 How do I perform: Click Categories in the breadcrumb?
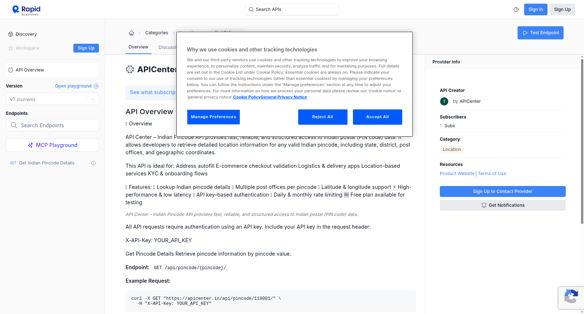click(157, 33)
